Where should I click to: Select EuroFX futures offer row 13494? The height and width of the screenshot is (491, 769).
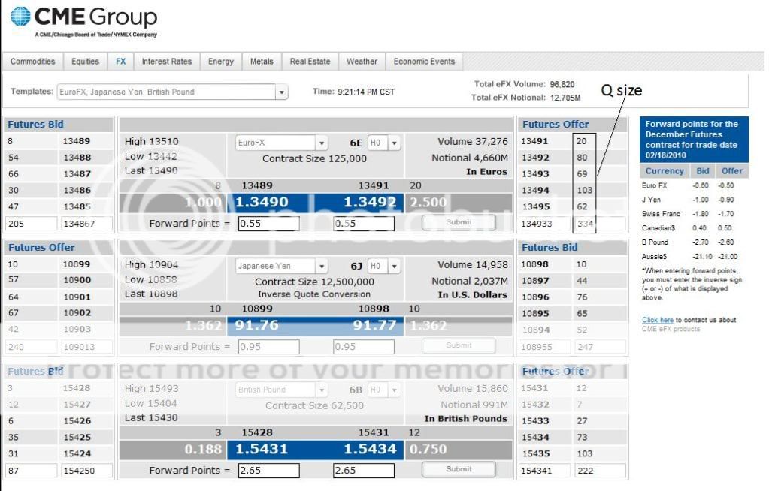tap(572, 191)
